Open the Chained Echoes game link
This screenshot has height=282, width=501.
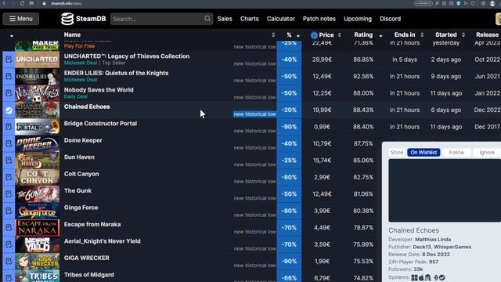[x=87, y=107]
